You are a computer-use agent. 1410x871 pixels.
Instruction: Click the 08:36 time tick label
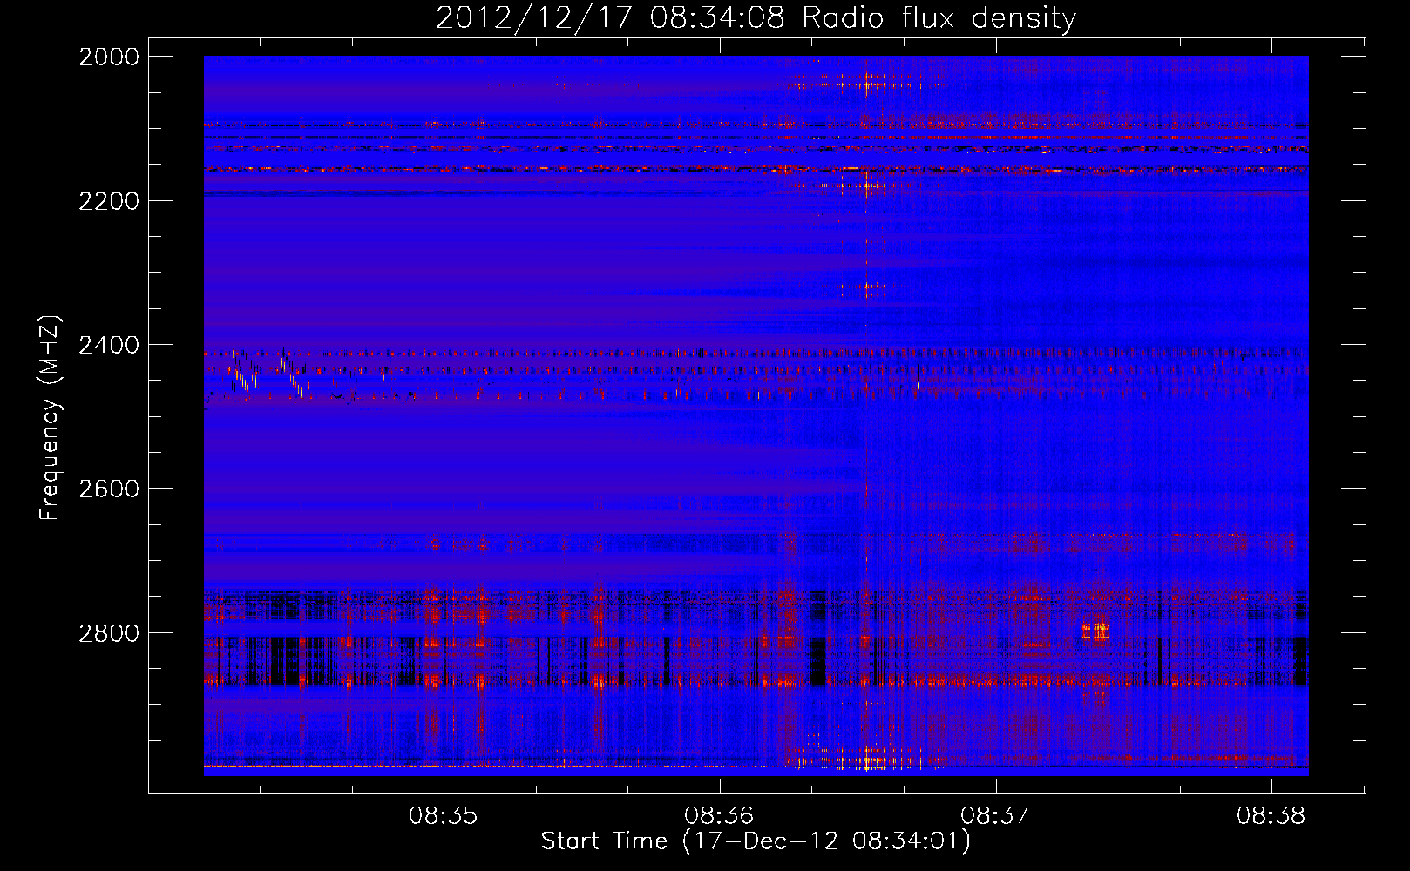719,816
